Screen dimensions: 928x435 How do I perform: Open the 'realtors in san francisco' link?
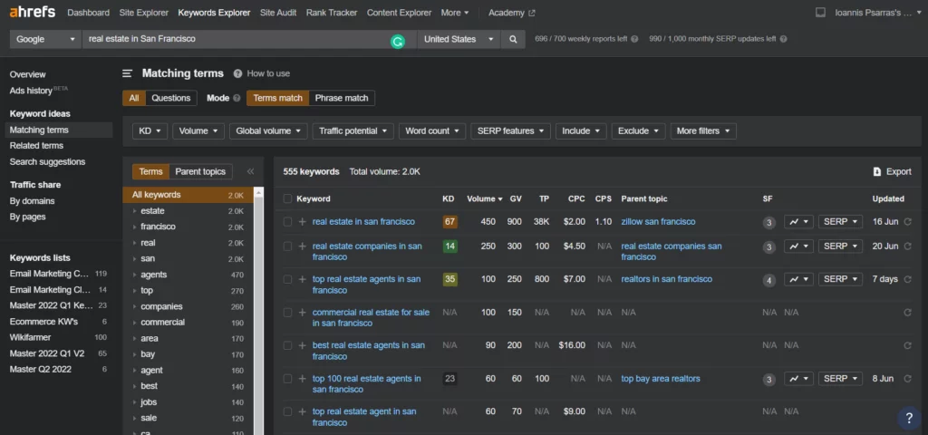[x=666, y=279]
